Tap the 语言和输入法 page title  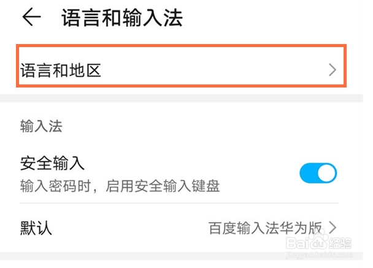121,18
